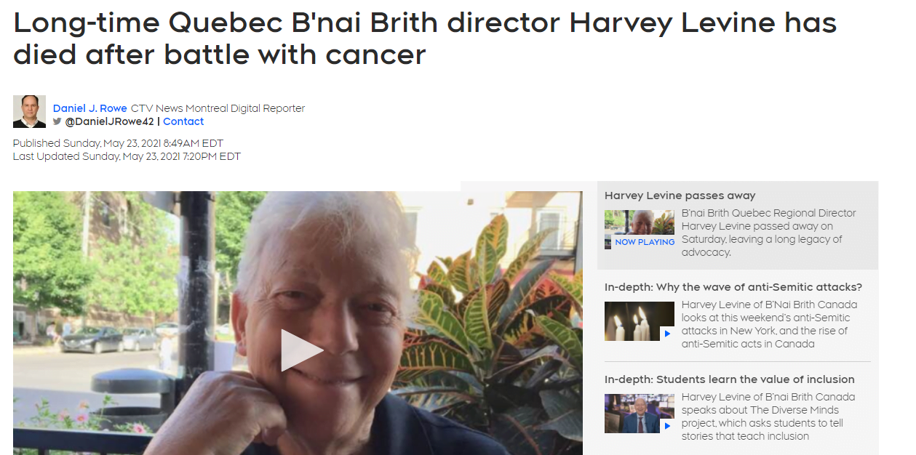The image size is (916, 455).
Task: Select 'Harvey Levine passes away' playlist title
Action: pyautogui.click(x=680, y=196)
